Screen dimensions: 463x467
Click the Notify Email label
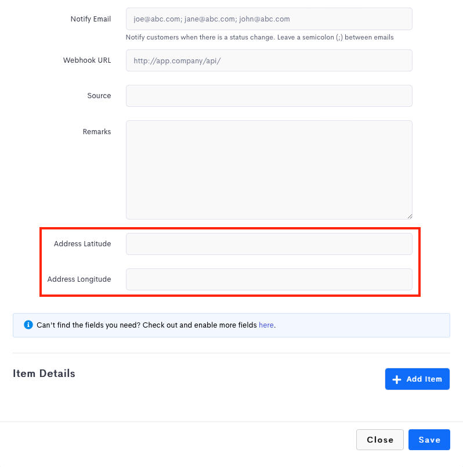tap(91, 19)
